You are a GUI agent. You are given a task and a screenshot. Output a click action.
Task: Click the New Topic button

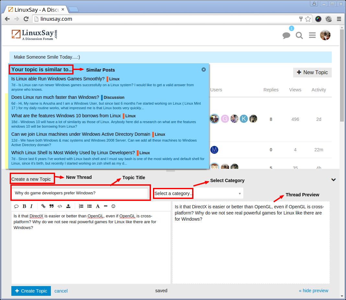tap(312, 73)
